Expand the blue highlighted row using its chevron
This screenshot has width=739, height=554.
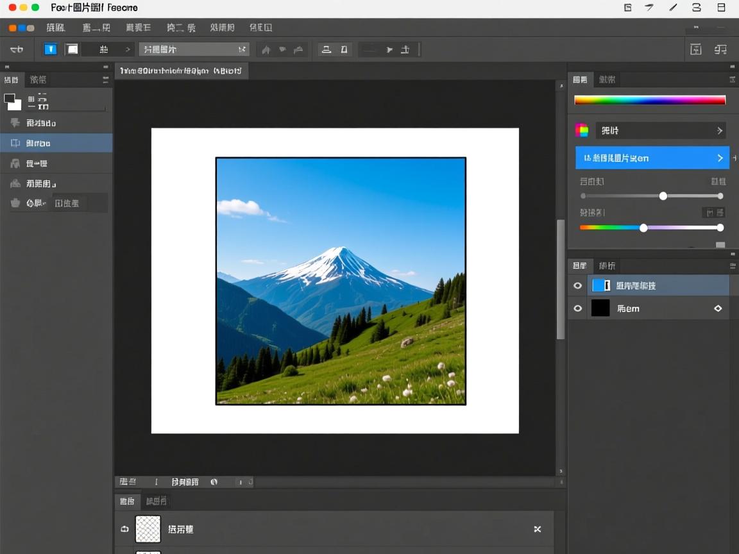720,158
